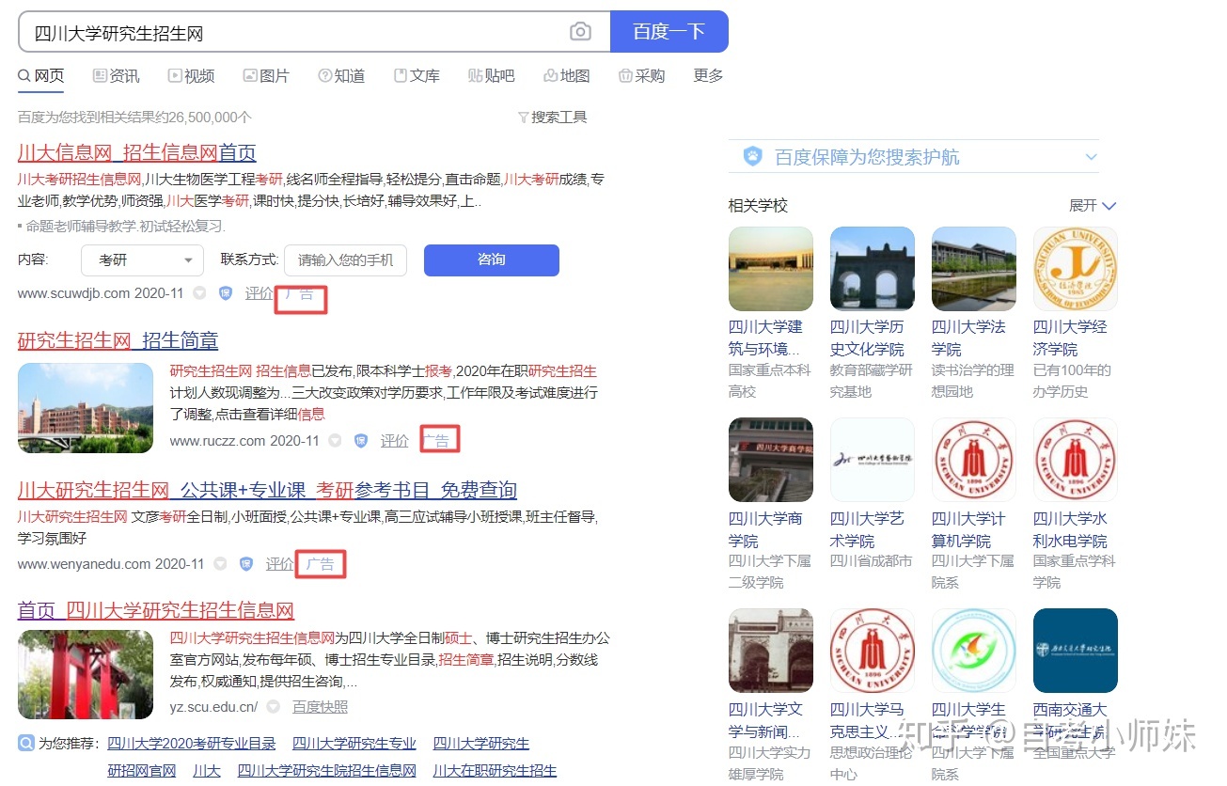Click 四川大学历史文化学院 gate image
Image resolution: width=1227 pixels, height=786 pixels.
tap(873, 269)
